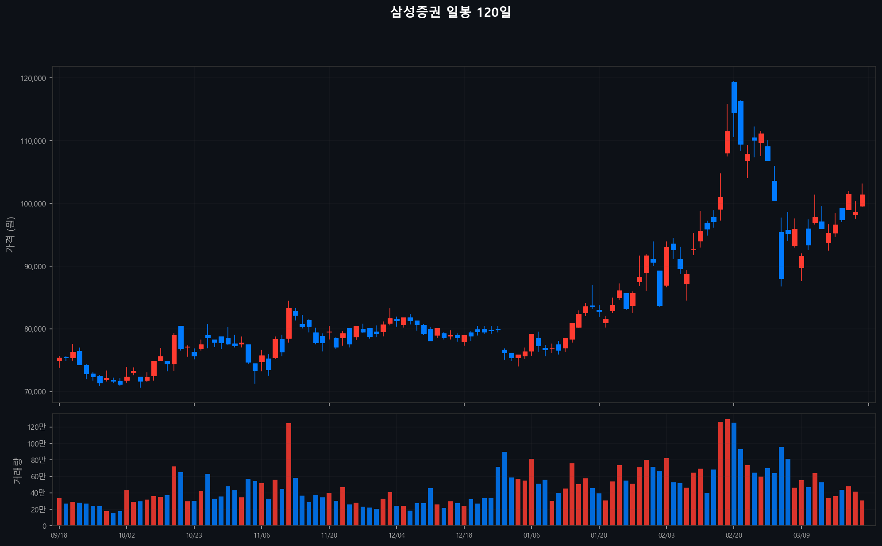Click the 09/18 date label
This screenshot has height=546, width=882.
[59, 535]
